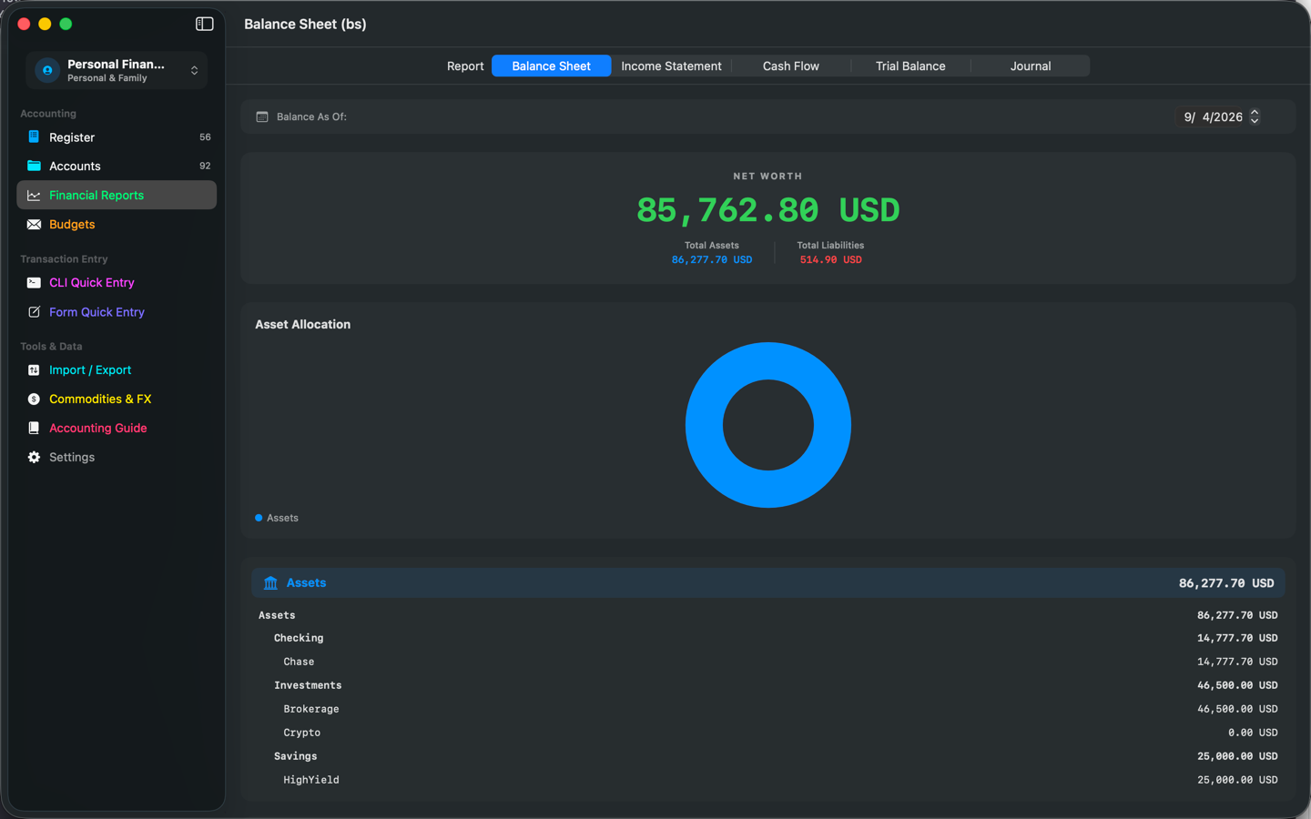
Task: Select the Brokerage account row
Action: click(x=767, y=709)
